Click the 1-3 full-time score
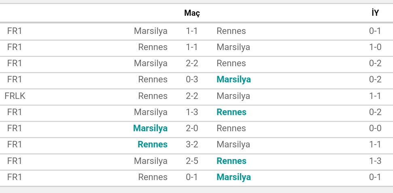 coord(192,112)
